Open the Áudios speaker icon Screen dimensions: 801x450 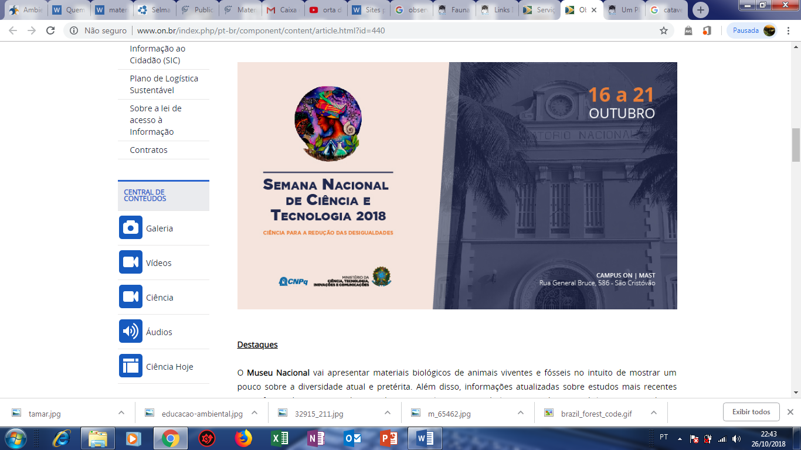coord(131,332)
